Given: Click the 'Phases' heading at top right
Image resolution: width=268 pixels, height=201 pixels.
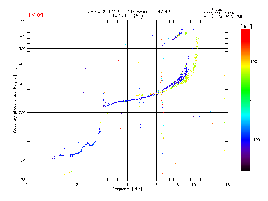Looking at the screenshot, I should click(217, 10).
